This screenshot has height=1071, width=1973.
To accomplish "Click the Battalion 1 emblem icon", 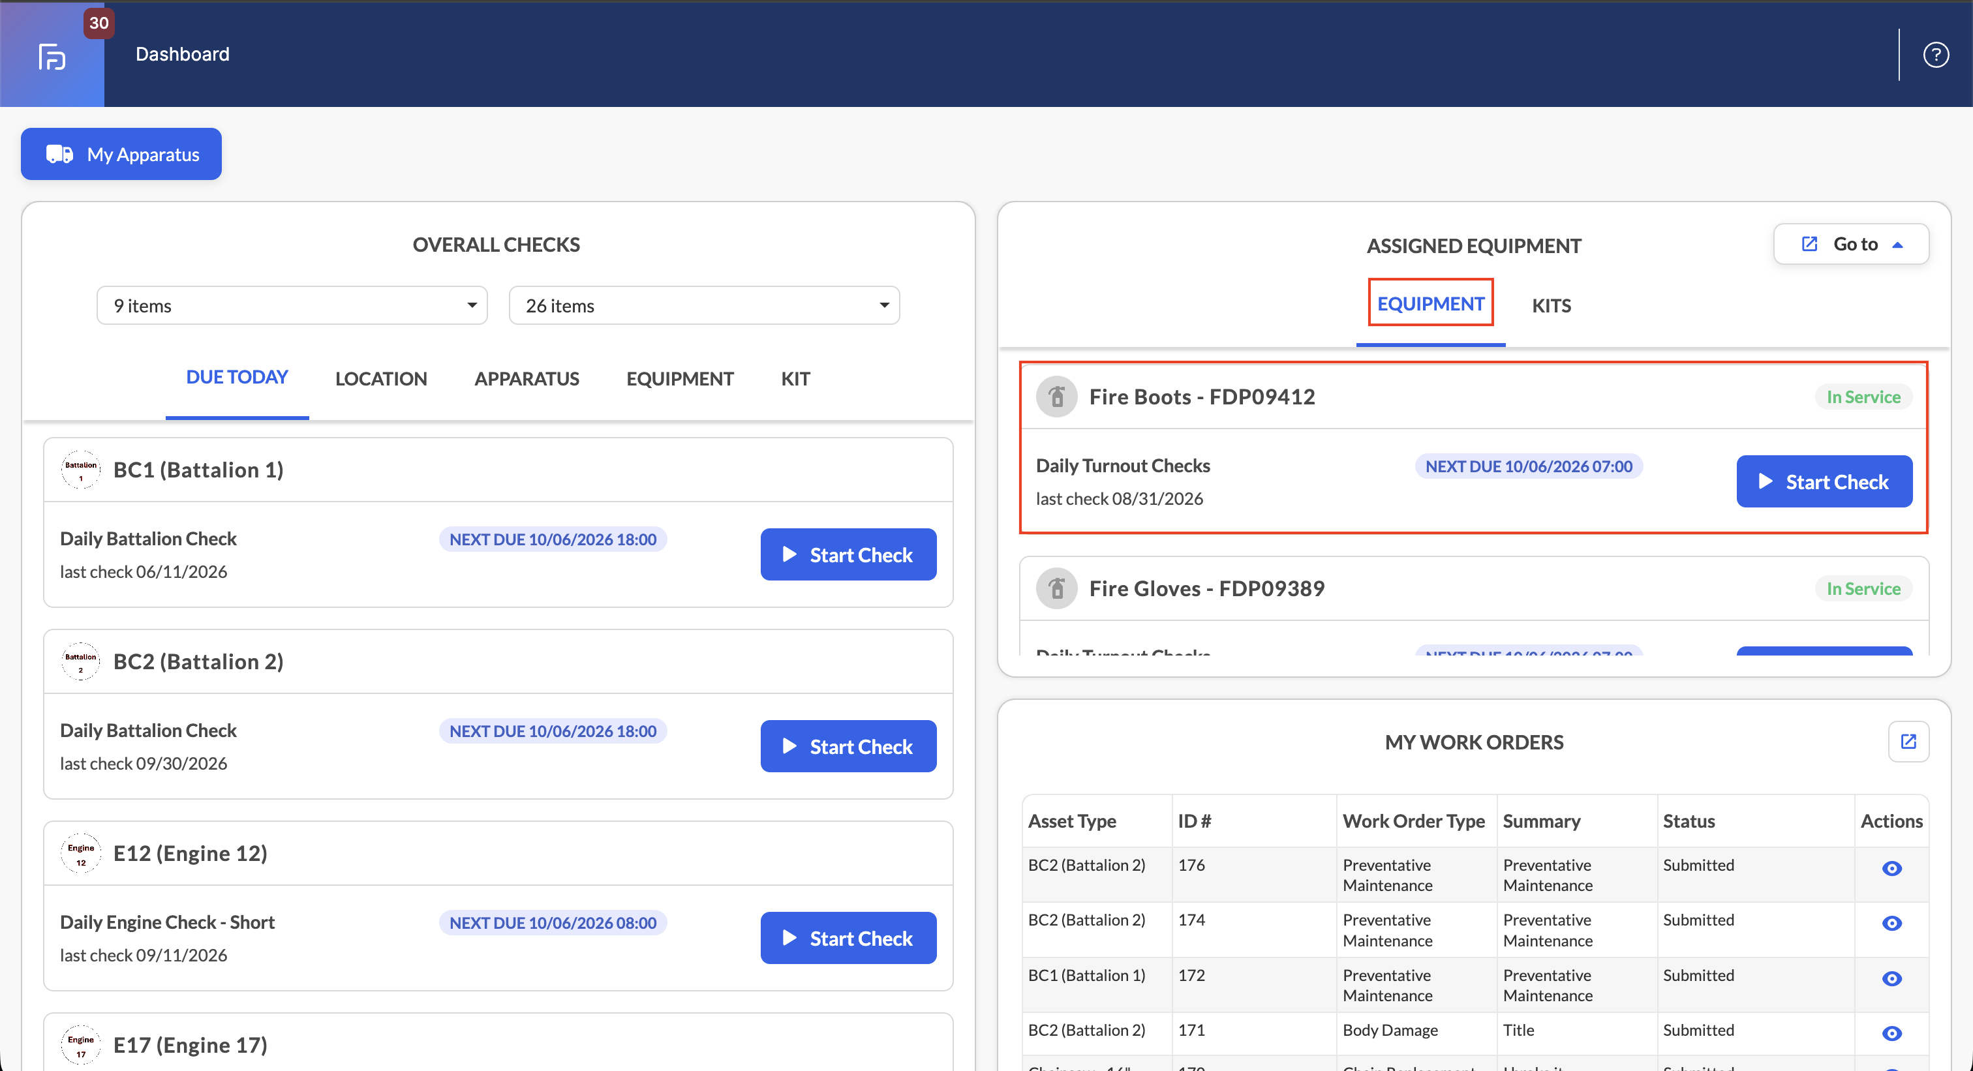I will pos(80,470).
